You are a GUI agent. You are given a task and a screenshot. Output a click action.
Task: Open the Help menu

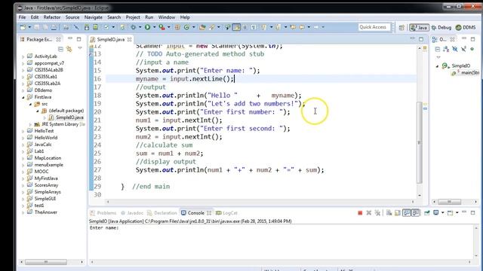(185, 17)
